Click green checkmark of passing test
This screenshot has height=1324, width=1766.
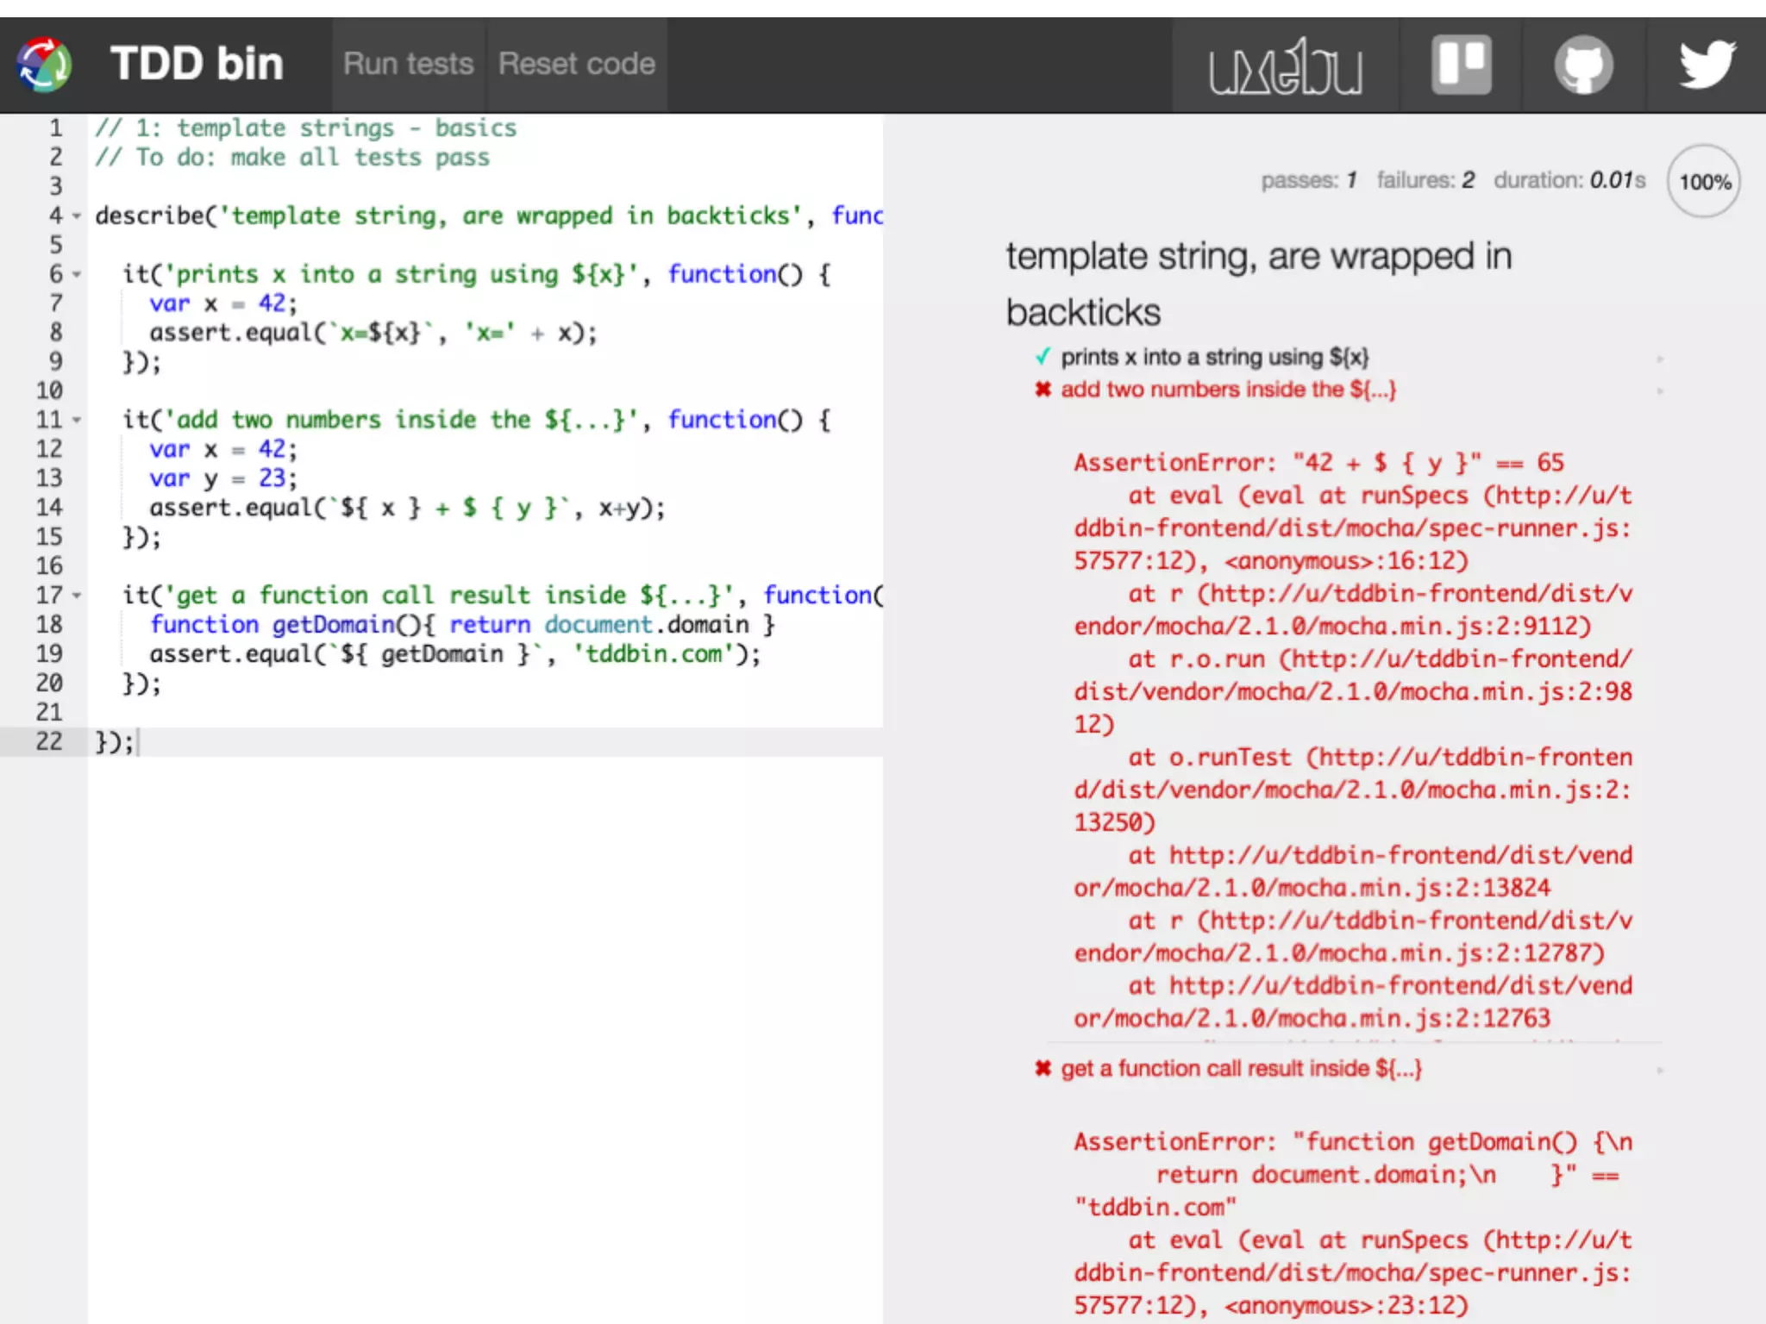(1043, 357)
